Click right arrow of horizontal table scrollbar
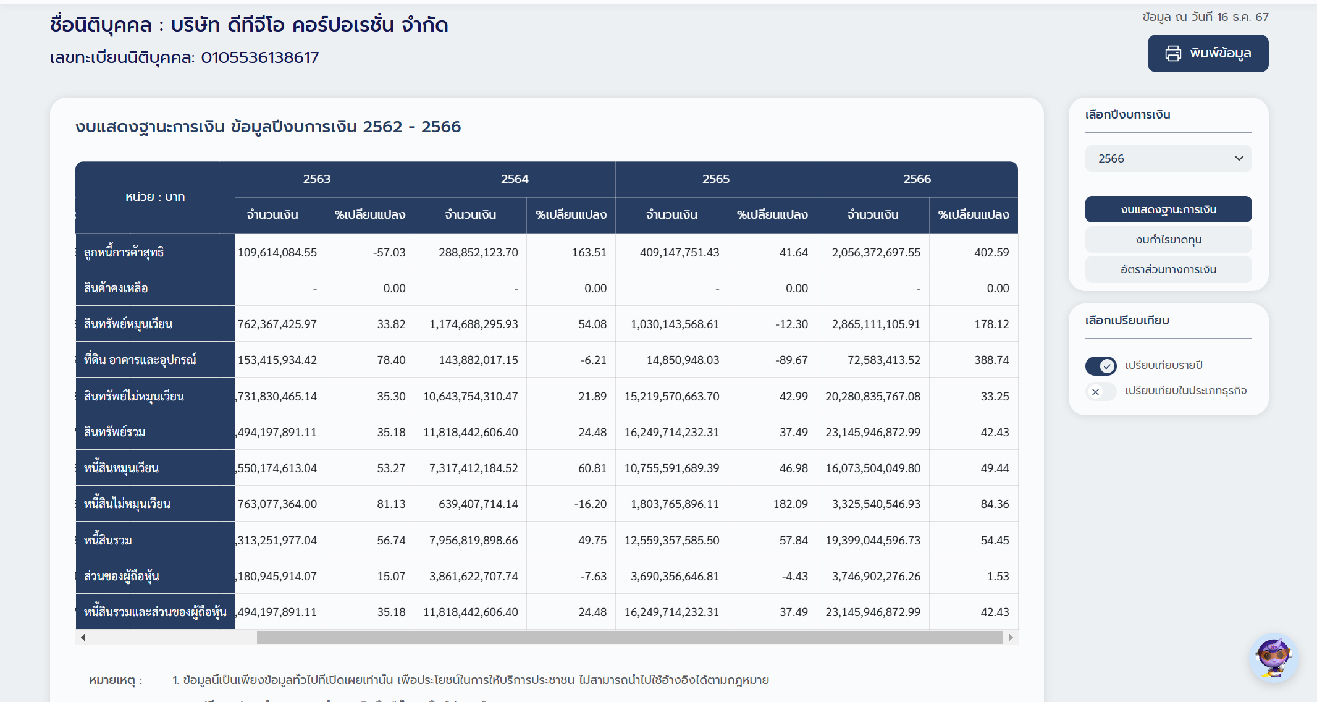Image resolution: width=1317 pixels, height=702 pixels. pos(1011,637)
